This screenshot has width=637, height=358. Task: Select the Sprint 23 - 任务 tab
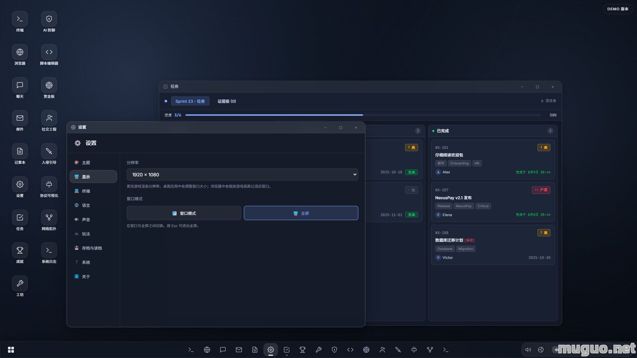click(x=190, y=101)
